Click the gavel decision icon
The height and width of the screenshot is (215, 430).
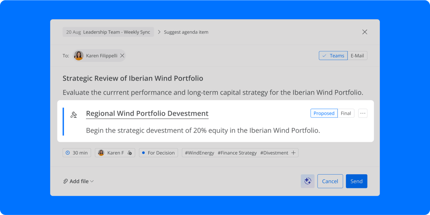pyautogui.click(x=74, y=115)
